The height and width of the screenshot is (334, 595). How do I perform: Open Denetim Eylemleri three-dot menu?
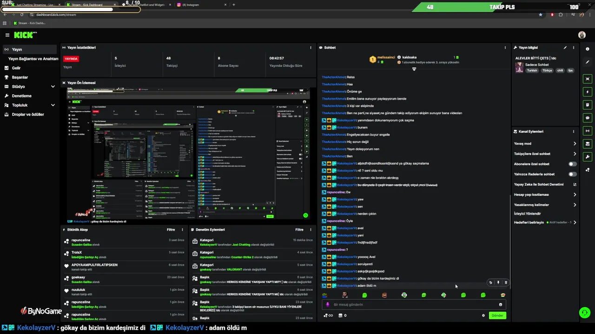(311, 230)
